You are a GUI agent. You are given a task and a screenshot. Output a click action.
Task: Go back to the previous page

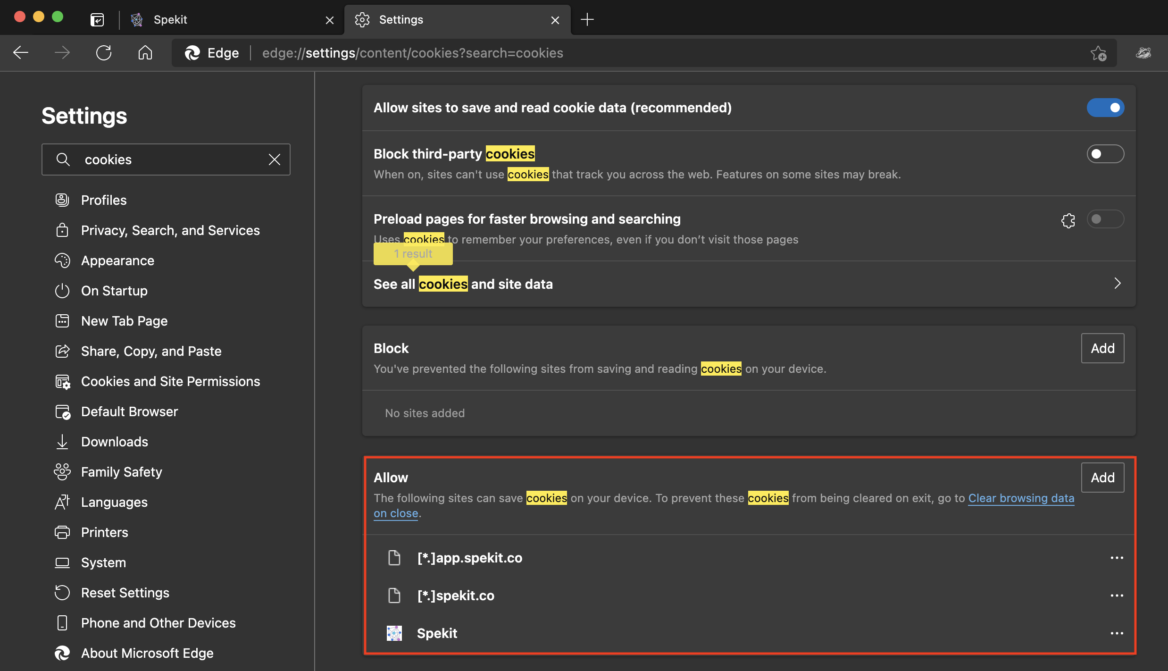(x=21, y=53)
